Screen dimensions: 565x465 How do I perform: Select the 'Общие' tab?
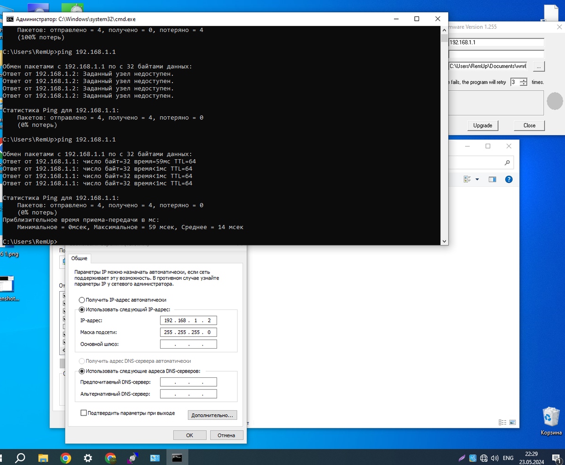tap(79, 258)
